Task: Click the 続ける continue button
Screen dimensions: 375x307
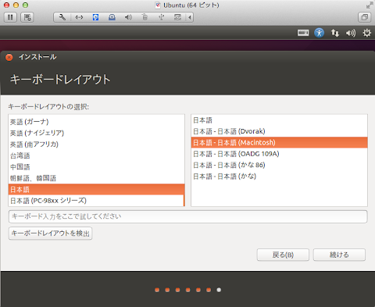Action: coord(339,255)
